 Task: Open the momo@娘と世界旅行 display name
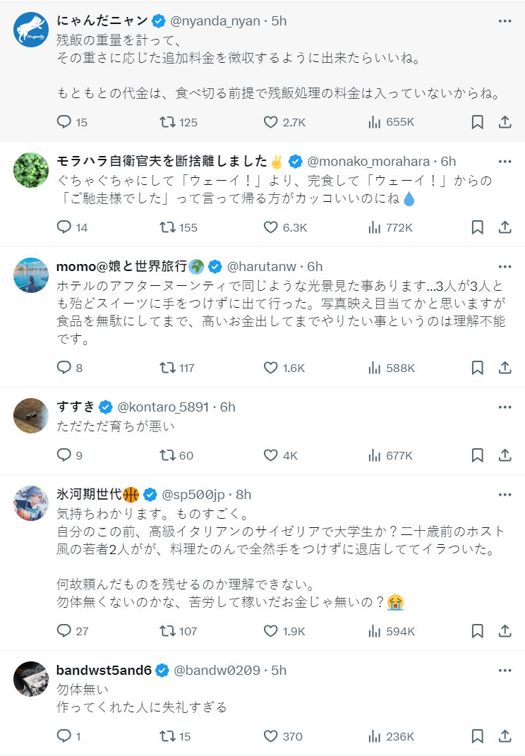click(x=121, y=266)
